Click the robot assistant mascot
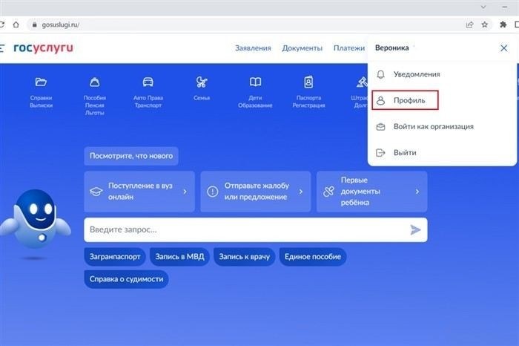 point(36,219)
